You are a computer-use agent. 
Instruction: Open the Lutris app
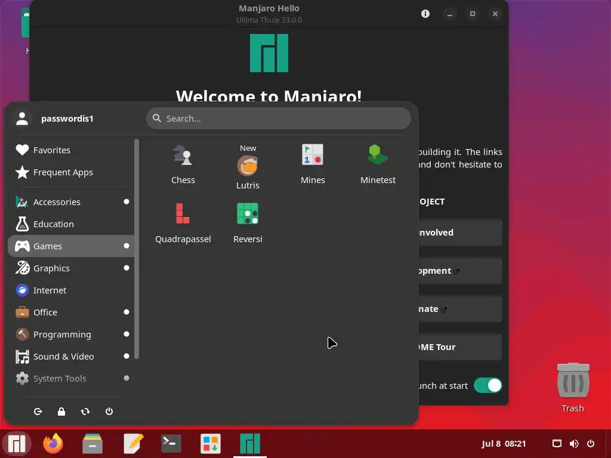pyautogui.click(x=248, y=167)
